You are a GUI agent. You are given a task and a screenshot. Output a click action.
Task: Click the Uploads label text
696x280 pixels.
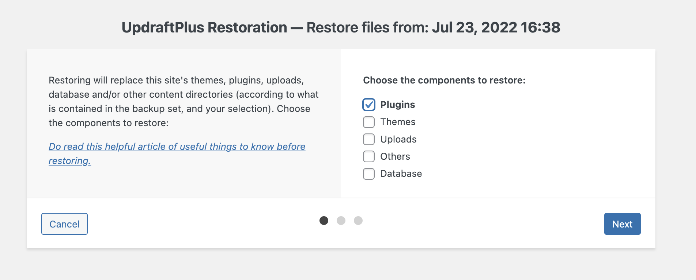pos(398,139)
